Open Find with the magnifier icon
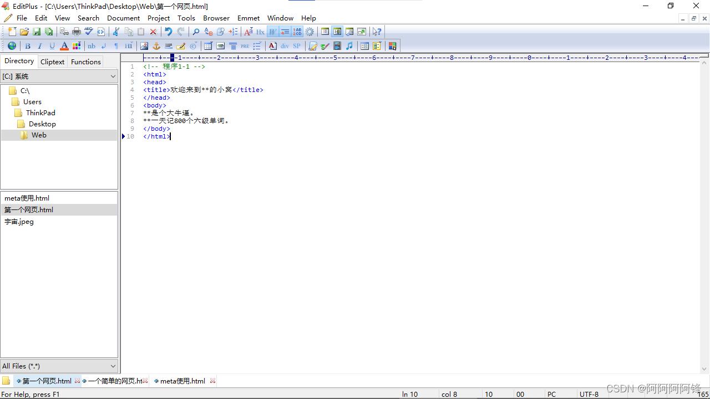Image resolution: width=710 pixels, height=399 pixels. click(196, 32)
